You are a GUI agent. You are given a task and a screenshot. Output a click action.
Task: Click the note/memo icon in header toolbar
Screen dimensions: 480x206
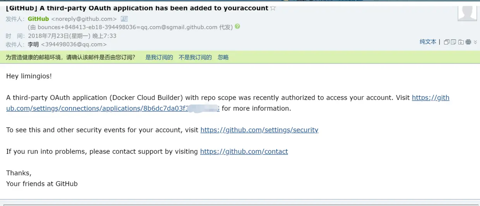coord(454,42)
